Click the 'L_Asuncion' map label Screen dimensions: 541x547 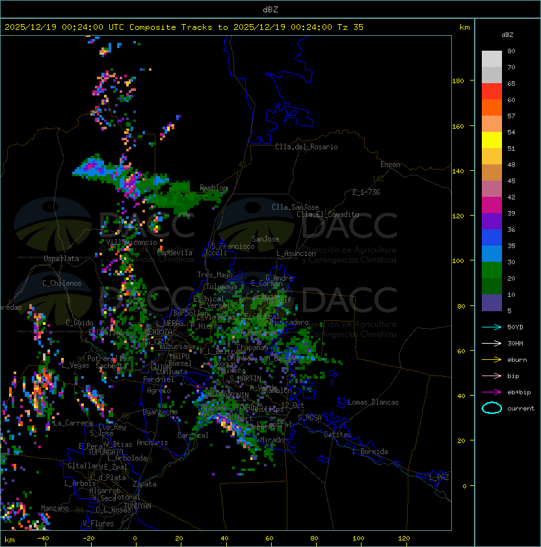pos(296,253)
